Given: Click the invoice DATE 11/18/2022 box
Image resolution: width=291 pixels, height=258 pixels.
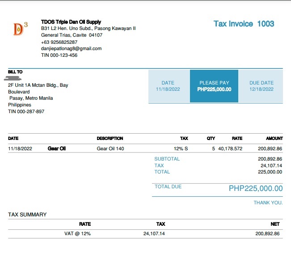Looking at the screenshot, I should [168, 86].
